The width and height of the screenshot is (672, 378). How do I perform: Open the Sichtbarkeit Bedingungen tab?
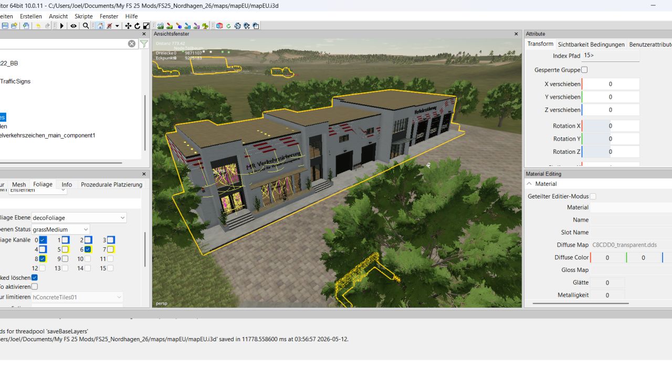pos(591,44)
